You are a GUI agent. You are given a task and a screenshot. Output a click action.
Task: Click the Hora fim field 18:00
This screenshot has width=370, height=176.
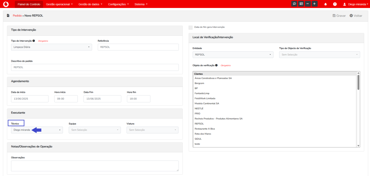click(x=138, y=99)
